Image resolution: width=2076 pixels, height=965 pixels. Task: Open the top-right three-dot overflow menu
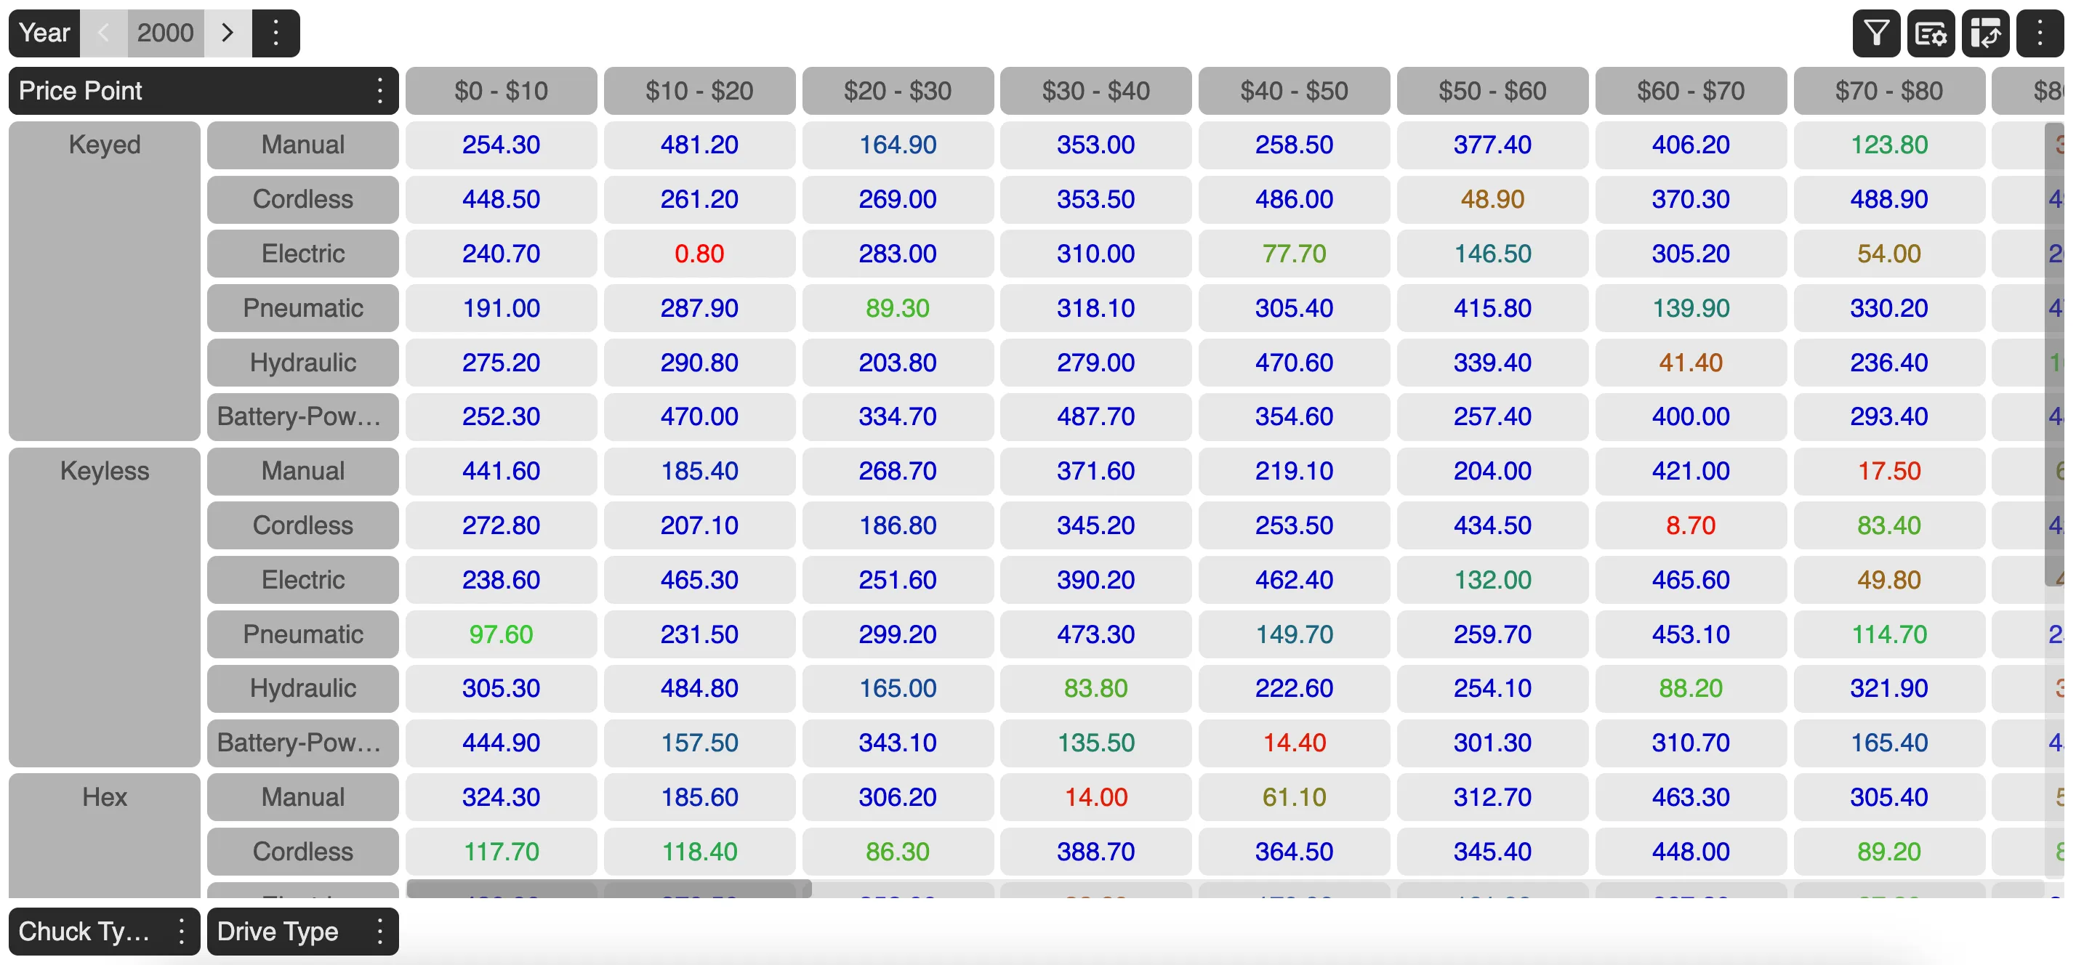click(x=2040, y=33)
